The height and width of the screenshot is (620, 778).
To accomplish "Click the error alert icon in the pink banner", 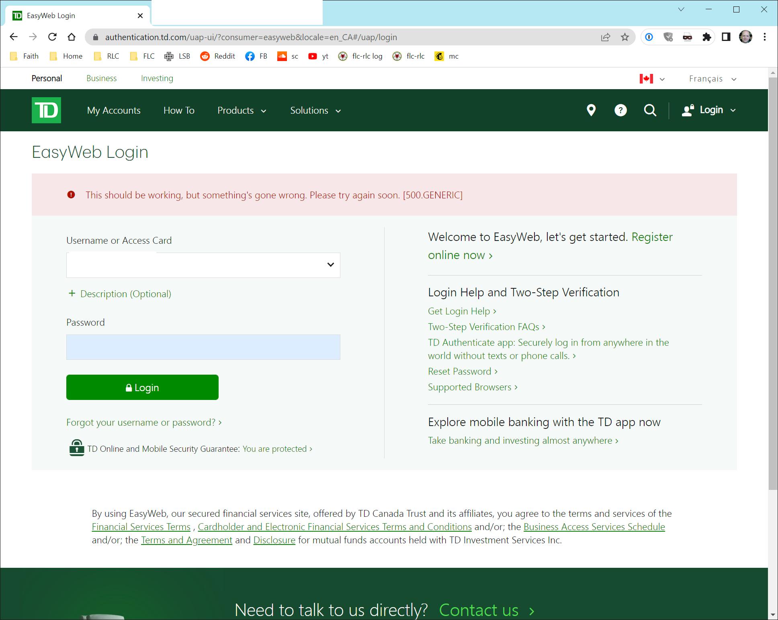I will coord(72,195).
